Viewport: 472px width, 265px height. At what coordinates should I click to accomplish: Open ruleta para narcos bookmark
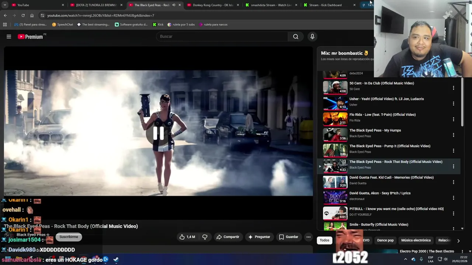(x=213, y=25)
